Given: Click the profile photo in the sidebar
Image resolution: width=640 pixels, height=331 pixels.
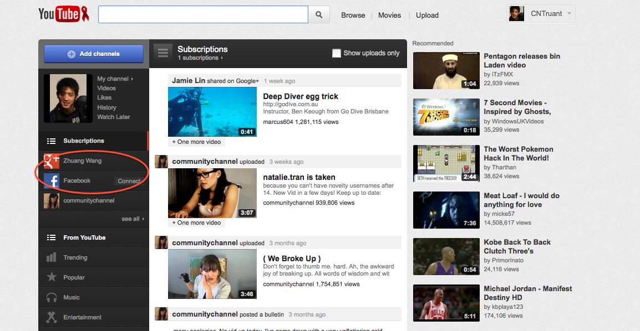Looking at the screenshot, I should coord(68,98).
